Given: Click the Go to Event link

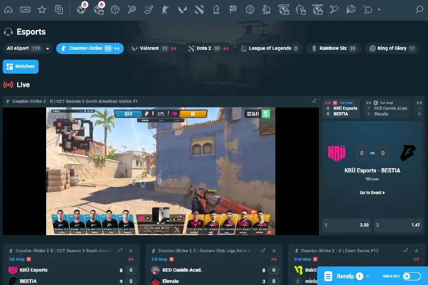Looking at the screenshot, I should [372, 191].
